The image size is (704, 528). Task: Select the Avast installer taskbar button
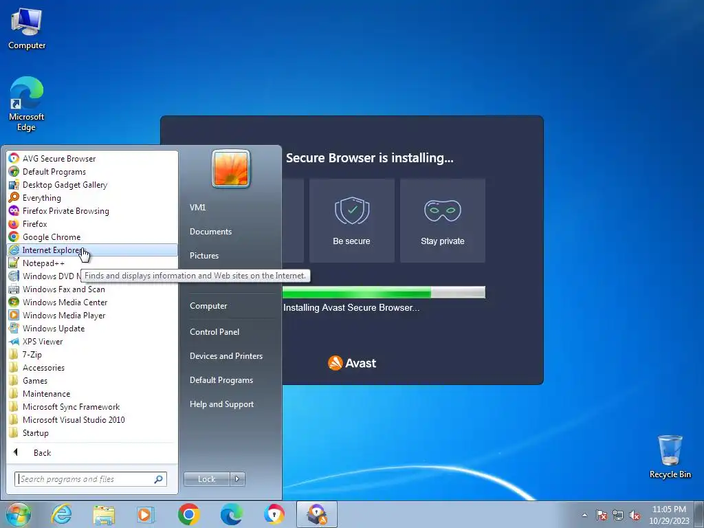pos(316,514)
